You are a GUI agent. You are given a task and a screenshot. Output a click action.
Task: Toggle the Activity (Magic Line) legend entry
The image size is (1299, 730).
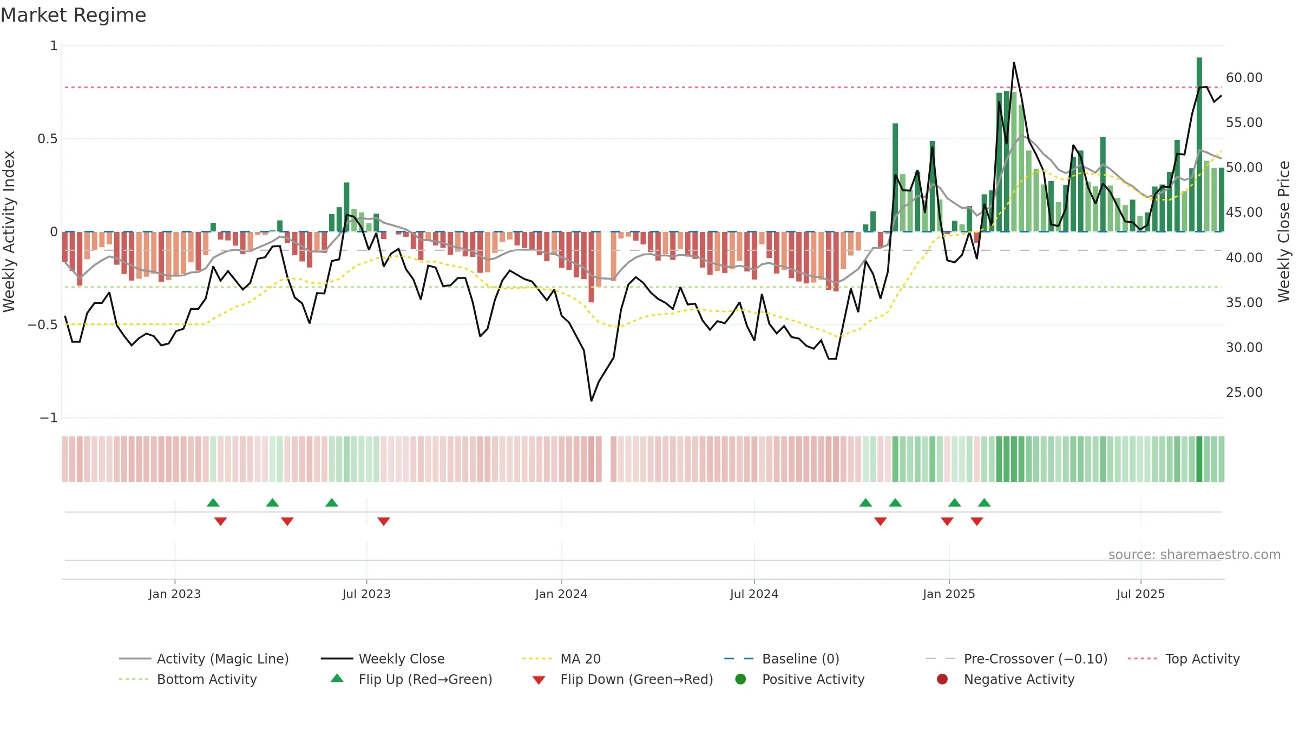click(x=204, y=659)
